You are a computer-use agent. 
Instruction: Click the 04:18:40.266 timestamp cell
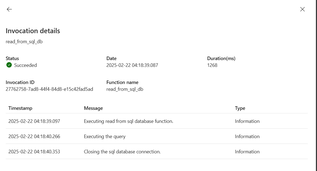34,136
